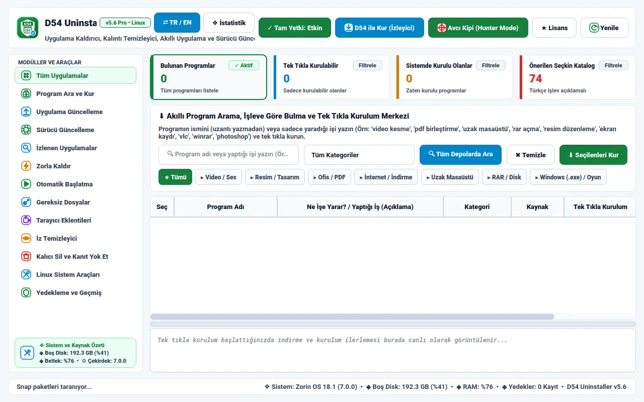Viewport: 644px width, 402px height.
Task: Filter by İnternet / İndirme category
Action: 386,177
